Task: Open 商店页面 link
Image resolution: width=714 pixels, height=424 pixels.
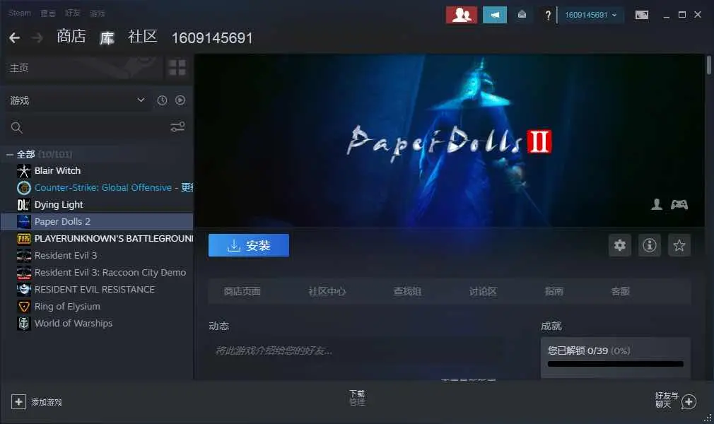Action: coord(242,291)
